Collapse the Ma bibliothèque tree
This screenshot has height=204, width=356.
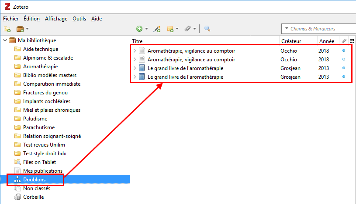pos(5,40)
